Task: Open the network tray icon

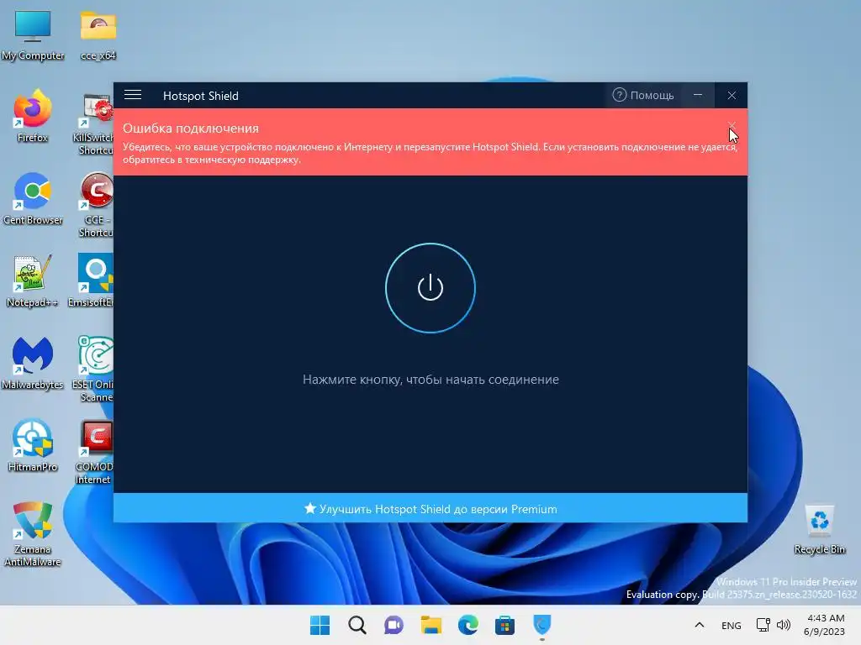Action: coord(763,625)
